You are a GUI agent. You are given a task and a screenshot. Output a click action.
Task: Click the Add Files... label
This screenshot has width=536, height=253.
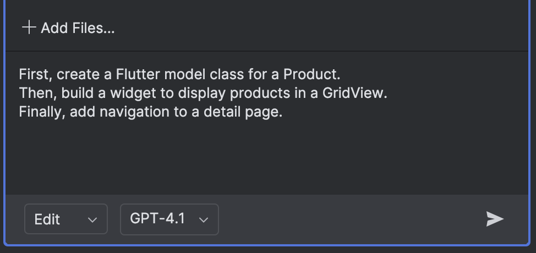pyautogui.click(x=78, y=28)
